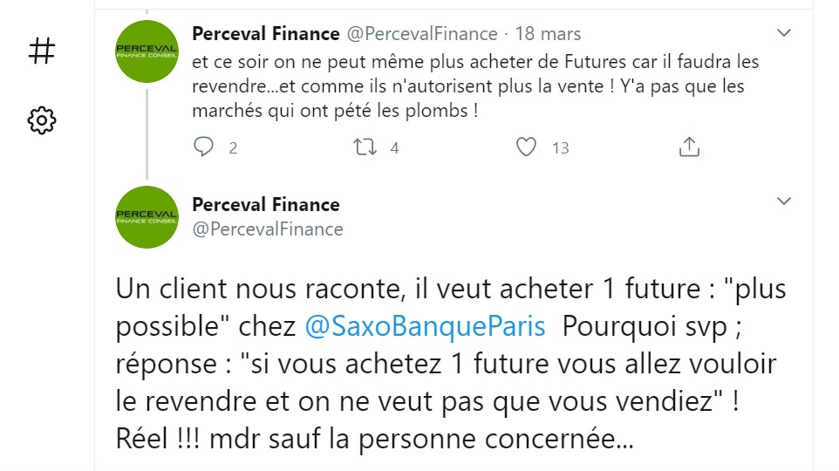Click the Perceval avatar on the main tweet
This screenshot has width=839, height=471.
pyautogui.click(x=147, y=217)
